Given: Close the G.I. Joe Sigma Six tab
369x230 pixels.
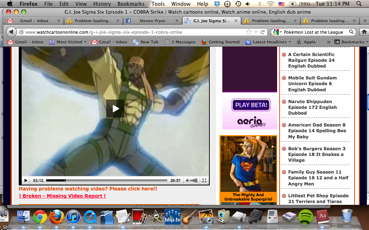Looking at the screenshot, I should click(x=236, y=20).
